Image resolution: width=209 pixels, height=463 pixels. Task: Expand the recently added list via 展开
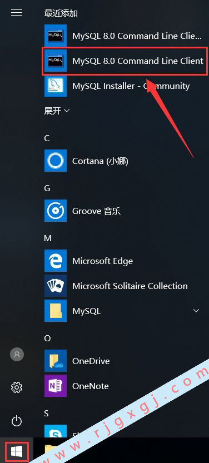[x=57, y=111]
